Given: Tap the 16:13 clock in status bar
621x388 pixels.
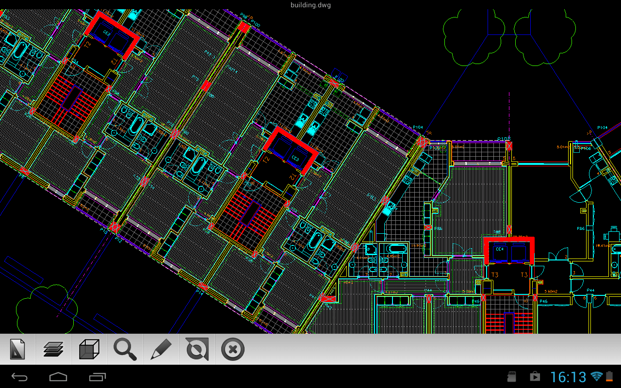Looking at the screenshot, I should [x=568, y=377].
